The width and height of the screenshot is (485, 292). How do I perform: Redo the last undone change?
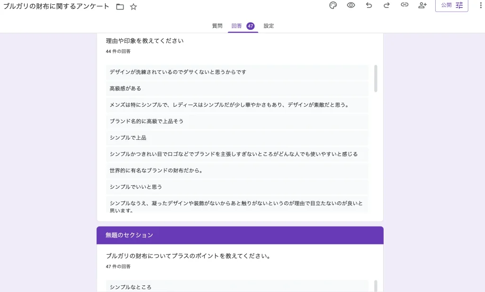tap(386, 5)
